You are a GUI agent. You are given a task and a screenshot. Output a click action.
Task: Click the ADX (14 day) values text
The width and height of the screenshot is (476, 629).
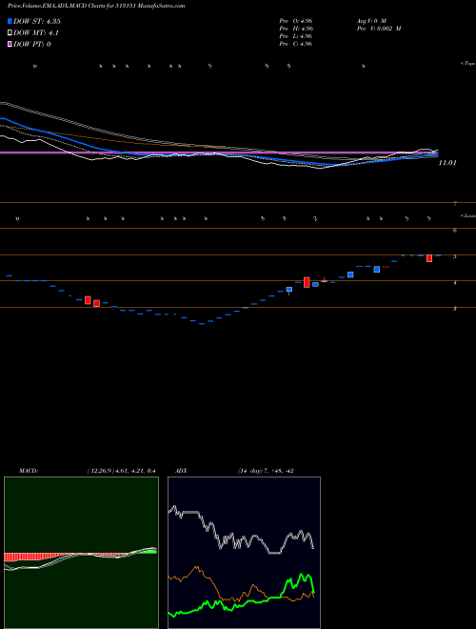point(266,471)
